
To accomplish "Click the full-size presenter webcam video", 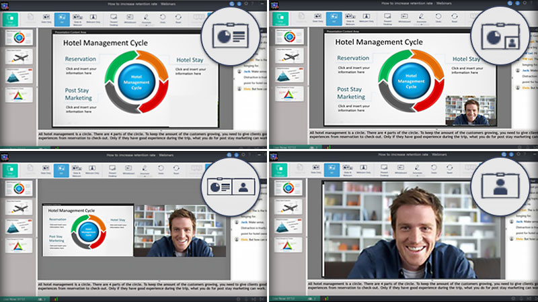I will tap(411, 230).
